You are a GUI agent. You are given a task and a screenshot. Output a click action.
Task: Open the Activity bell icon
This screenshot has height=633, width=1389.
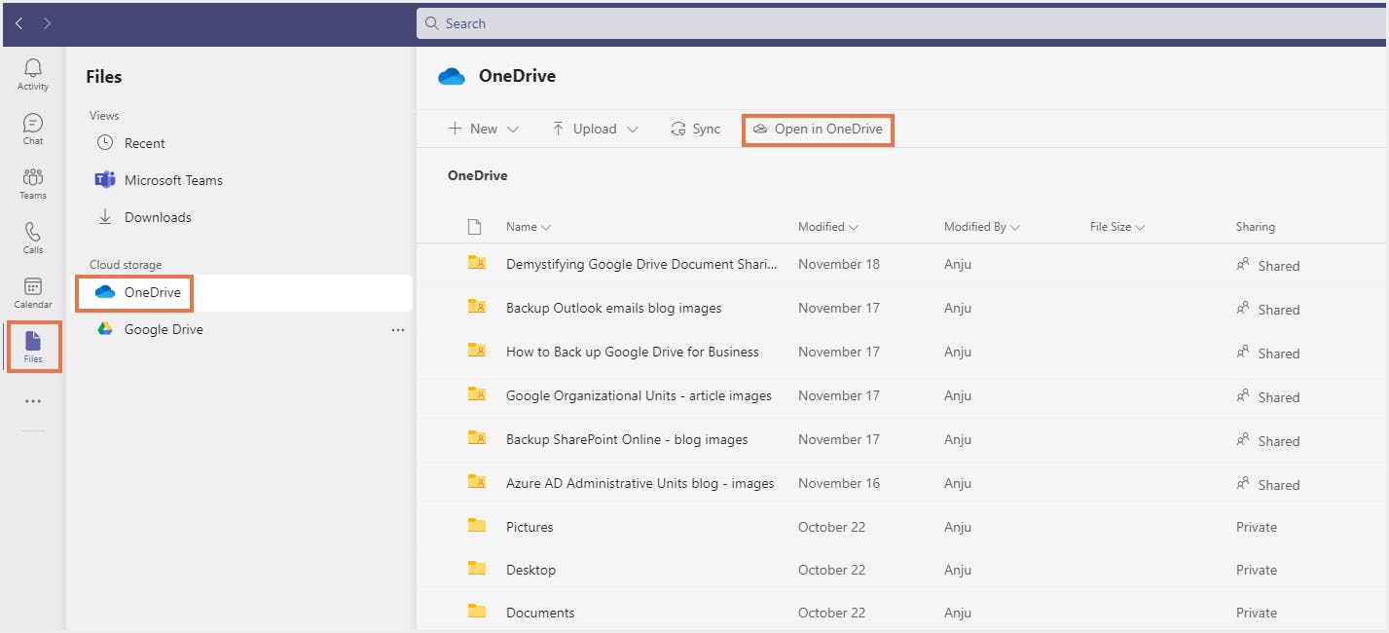click(x=33, y=74)
